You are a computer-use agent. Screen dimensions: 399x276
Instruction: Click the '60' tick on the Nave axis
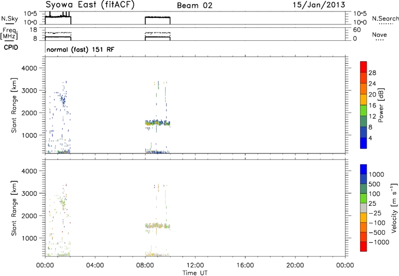(x=357, y=30)
